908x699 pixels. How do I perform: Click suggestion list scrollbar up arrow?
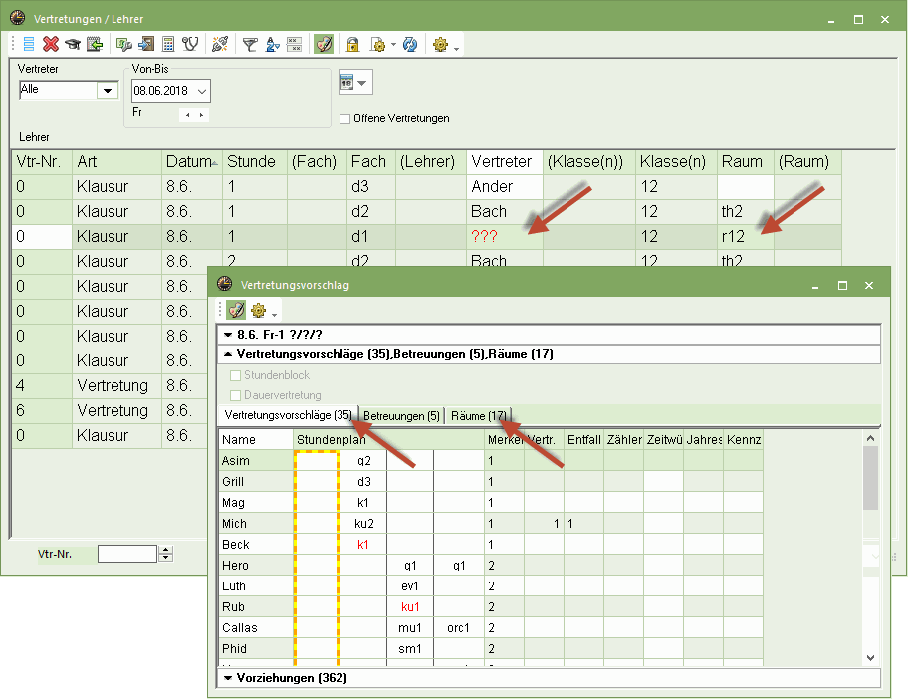point(870,438)
